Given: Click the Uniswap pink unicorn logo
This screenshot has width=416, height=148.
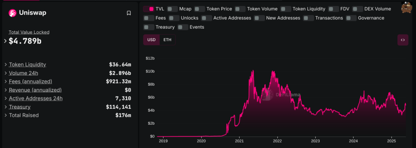Looking at the screenshot, I should point(12,13).
